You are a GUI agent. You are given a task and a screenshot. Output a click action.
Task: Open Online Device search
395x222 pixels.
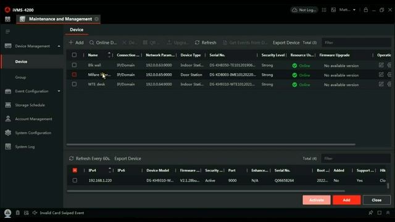point(103,43)
